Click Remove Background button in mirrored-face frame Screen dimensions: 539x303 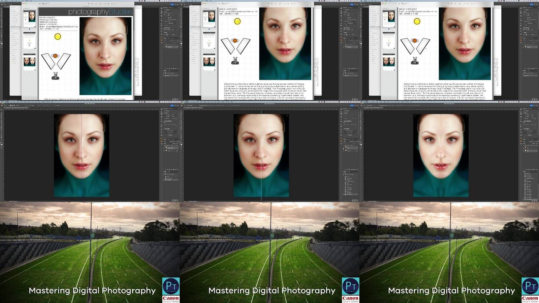[x=530, y=131]
